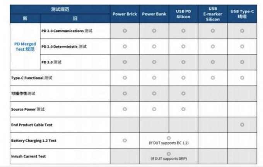
Task: Click PD 2.0 Communications circle under Power Brick
Action: (125, 31)
